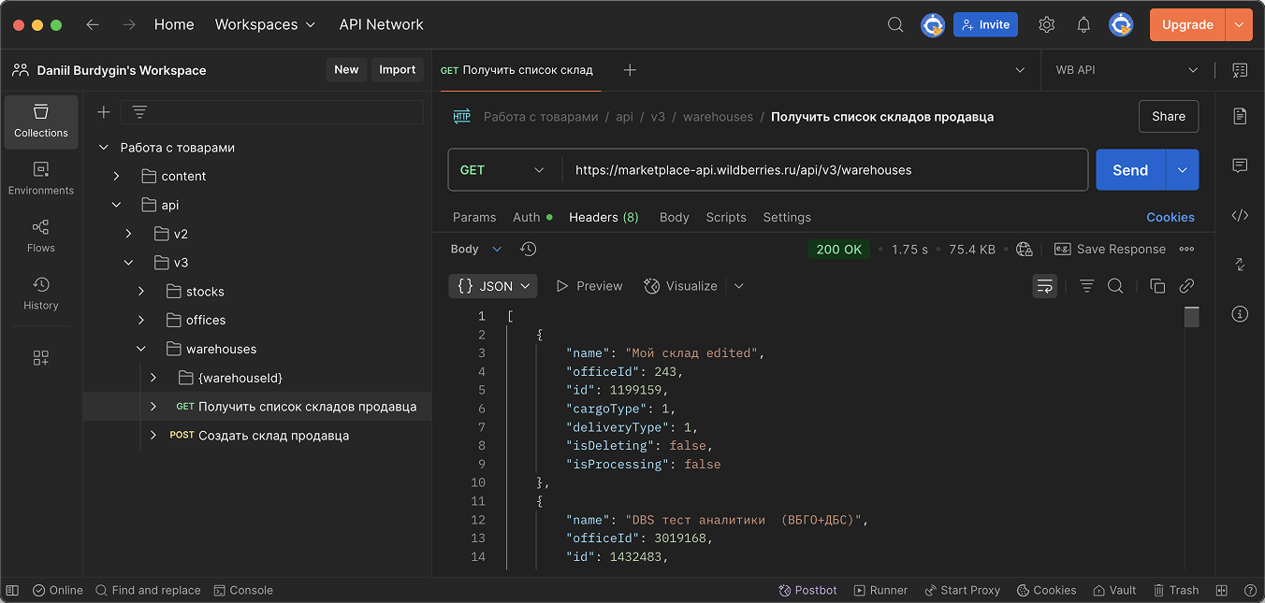Search within the response body
The height and width of the screenshot is (603, 1265).
tap(1115, 285)
